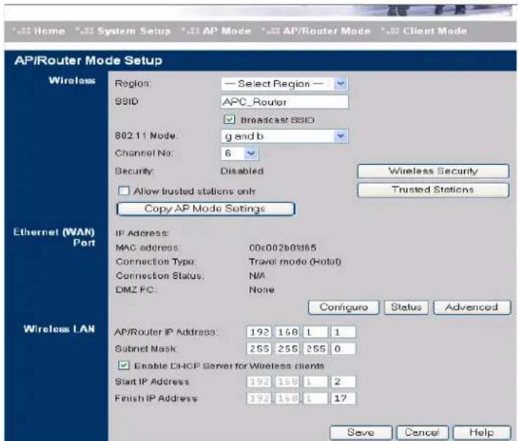Screen dimensions: 518x441
Task: Click the Save button
Action: point(360,432)
